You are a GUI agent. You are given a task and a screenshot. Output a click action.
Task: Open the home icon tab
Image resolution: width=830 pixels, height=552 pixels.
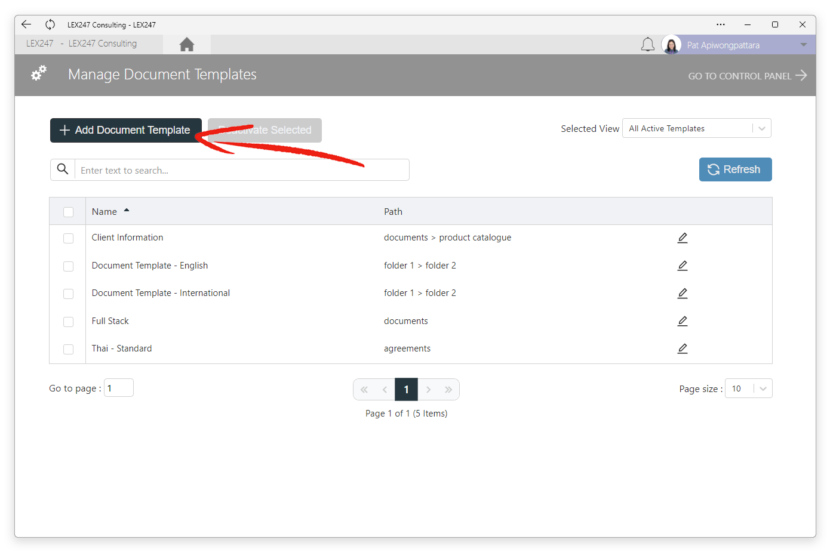point(187,44)
